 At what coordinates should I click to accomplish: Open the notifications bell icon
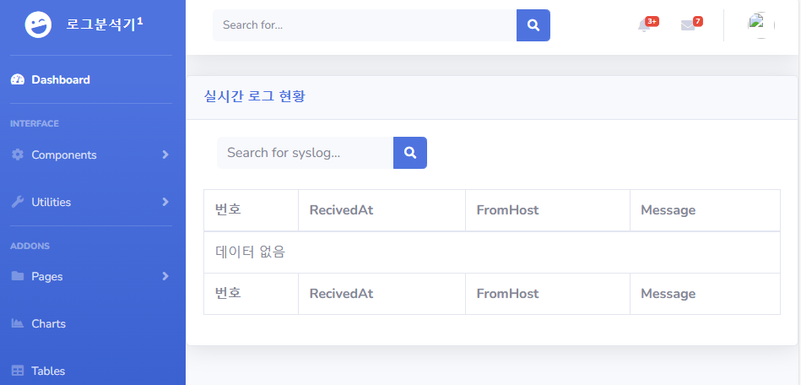pyautogui.click(x=644, y=25)
